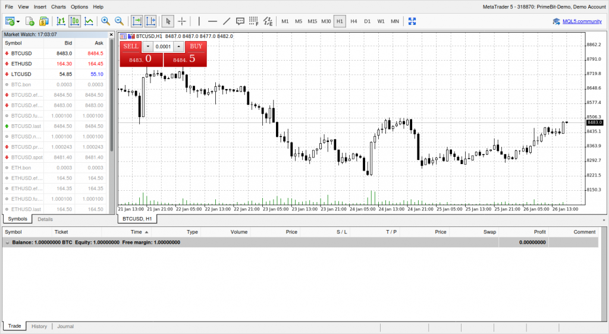Select the cursor arrow tool
609x334 pixels.
(x=168, y=21)
